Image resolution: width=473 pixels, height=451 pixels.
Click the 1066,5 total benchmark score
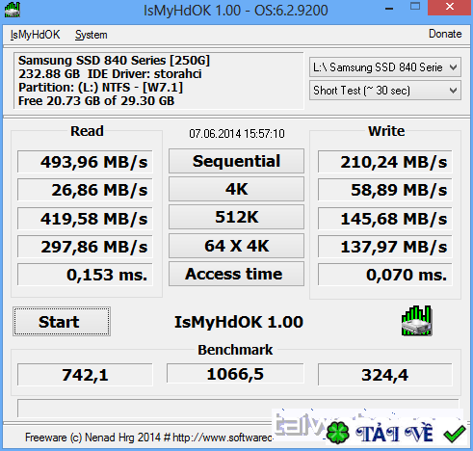tap(235, 374)
